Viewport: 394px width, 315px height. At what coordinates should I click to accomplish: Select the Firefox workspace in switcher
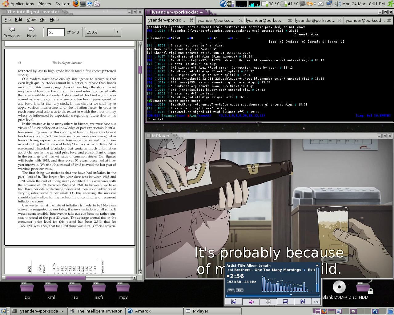point(324,311)
